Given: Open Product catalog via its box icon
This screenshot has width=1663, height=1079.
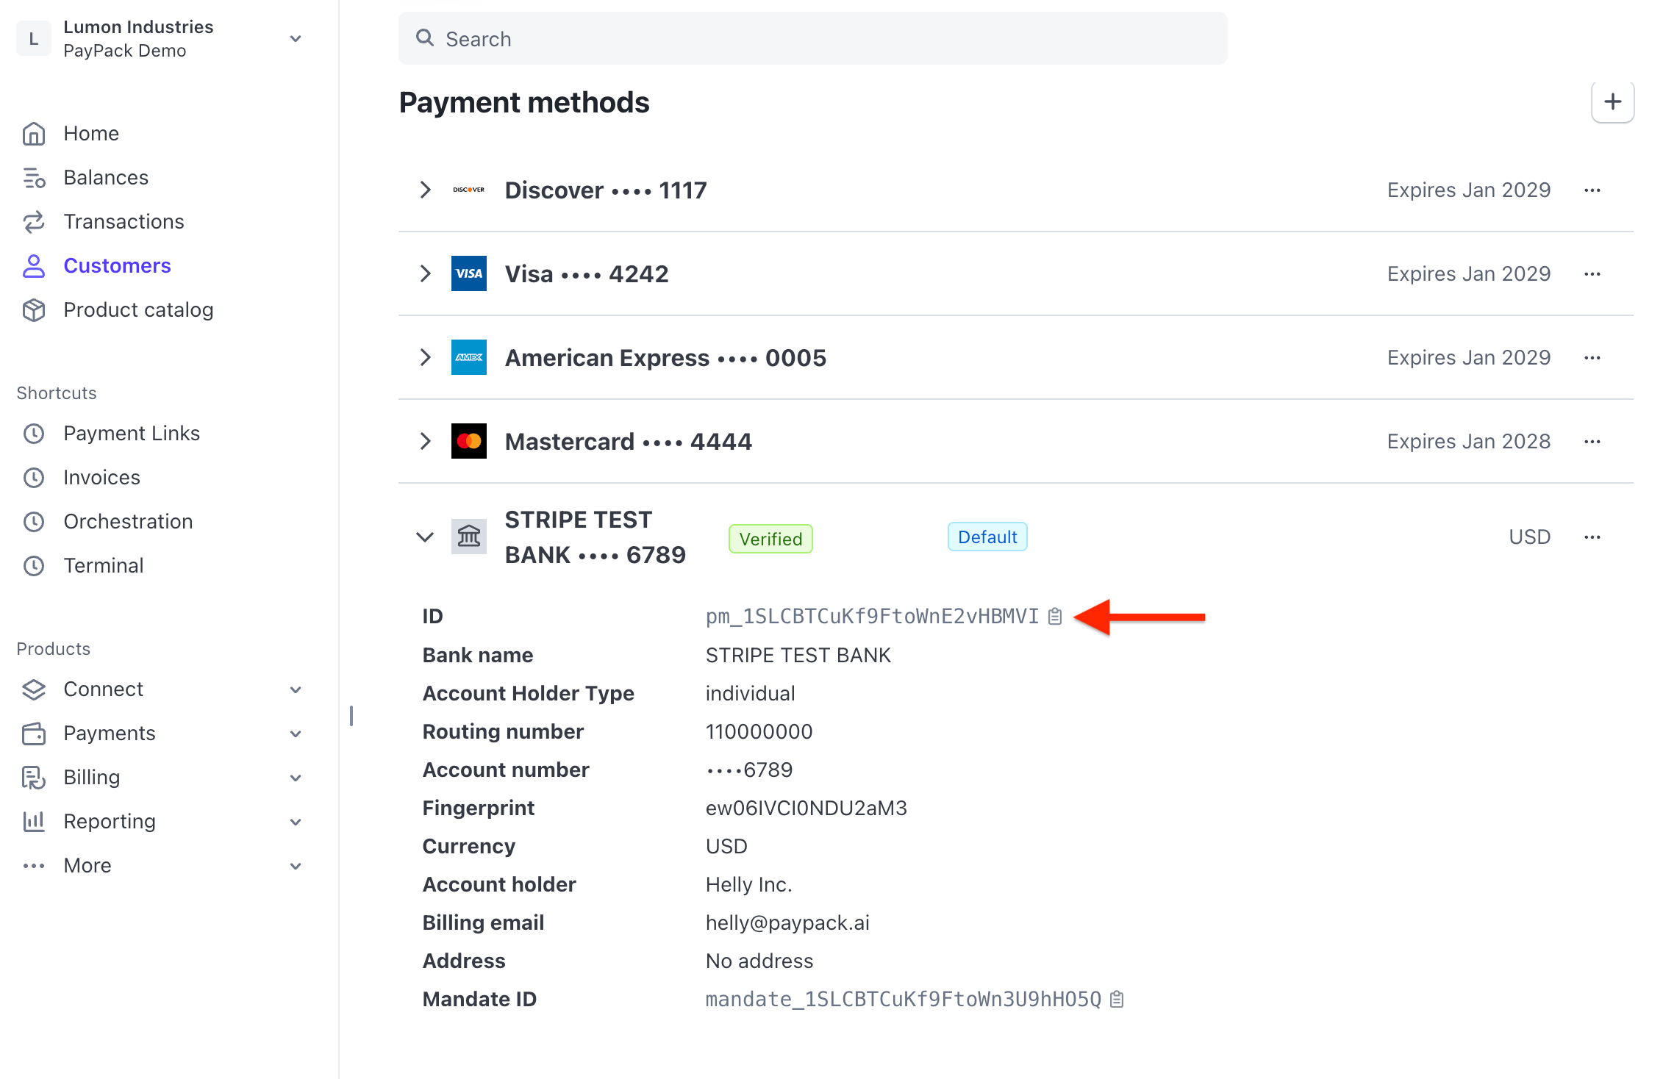Looking at the screenshot, I should pyautogui.click(x=34, y=309).
